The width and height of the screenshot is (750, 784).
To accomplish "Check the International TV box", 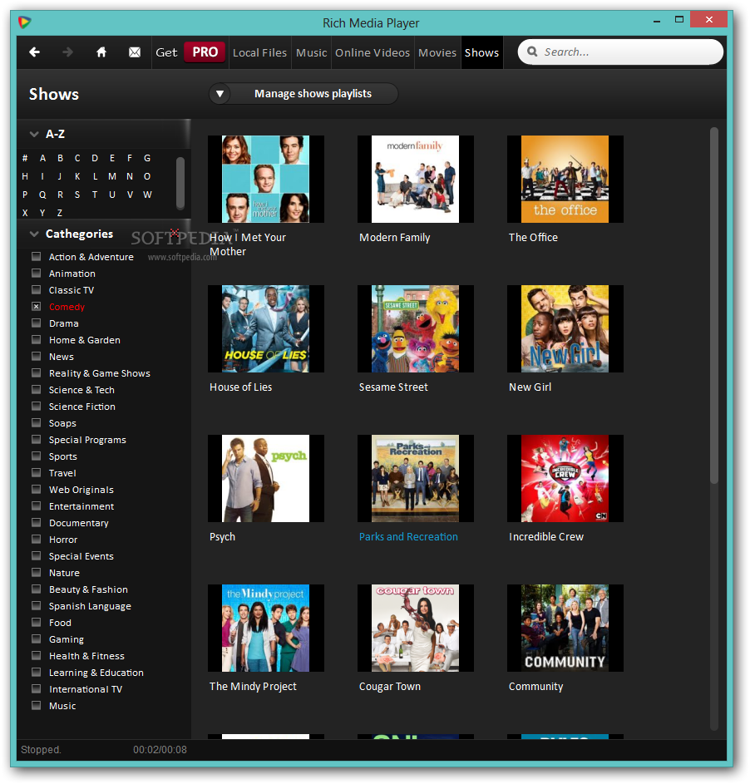I will (36, 689).
